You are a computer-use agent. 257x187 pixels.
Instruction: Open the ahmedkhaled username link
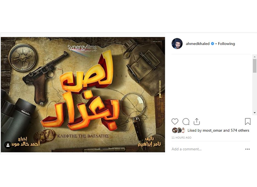point(198,43)
